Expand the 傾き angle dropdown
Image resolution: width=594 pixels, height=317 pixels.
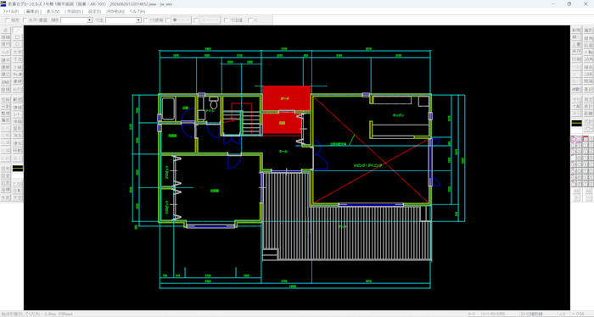tap(90, 20)
